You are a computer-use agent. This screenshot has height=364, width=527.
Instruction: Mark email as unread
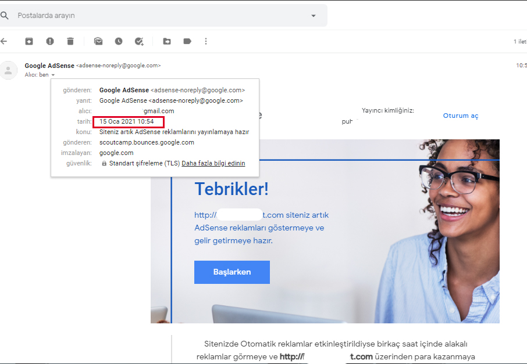[98, 41]
